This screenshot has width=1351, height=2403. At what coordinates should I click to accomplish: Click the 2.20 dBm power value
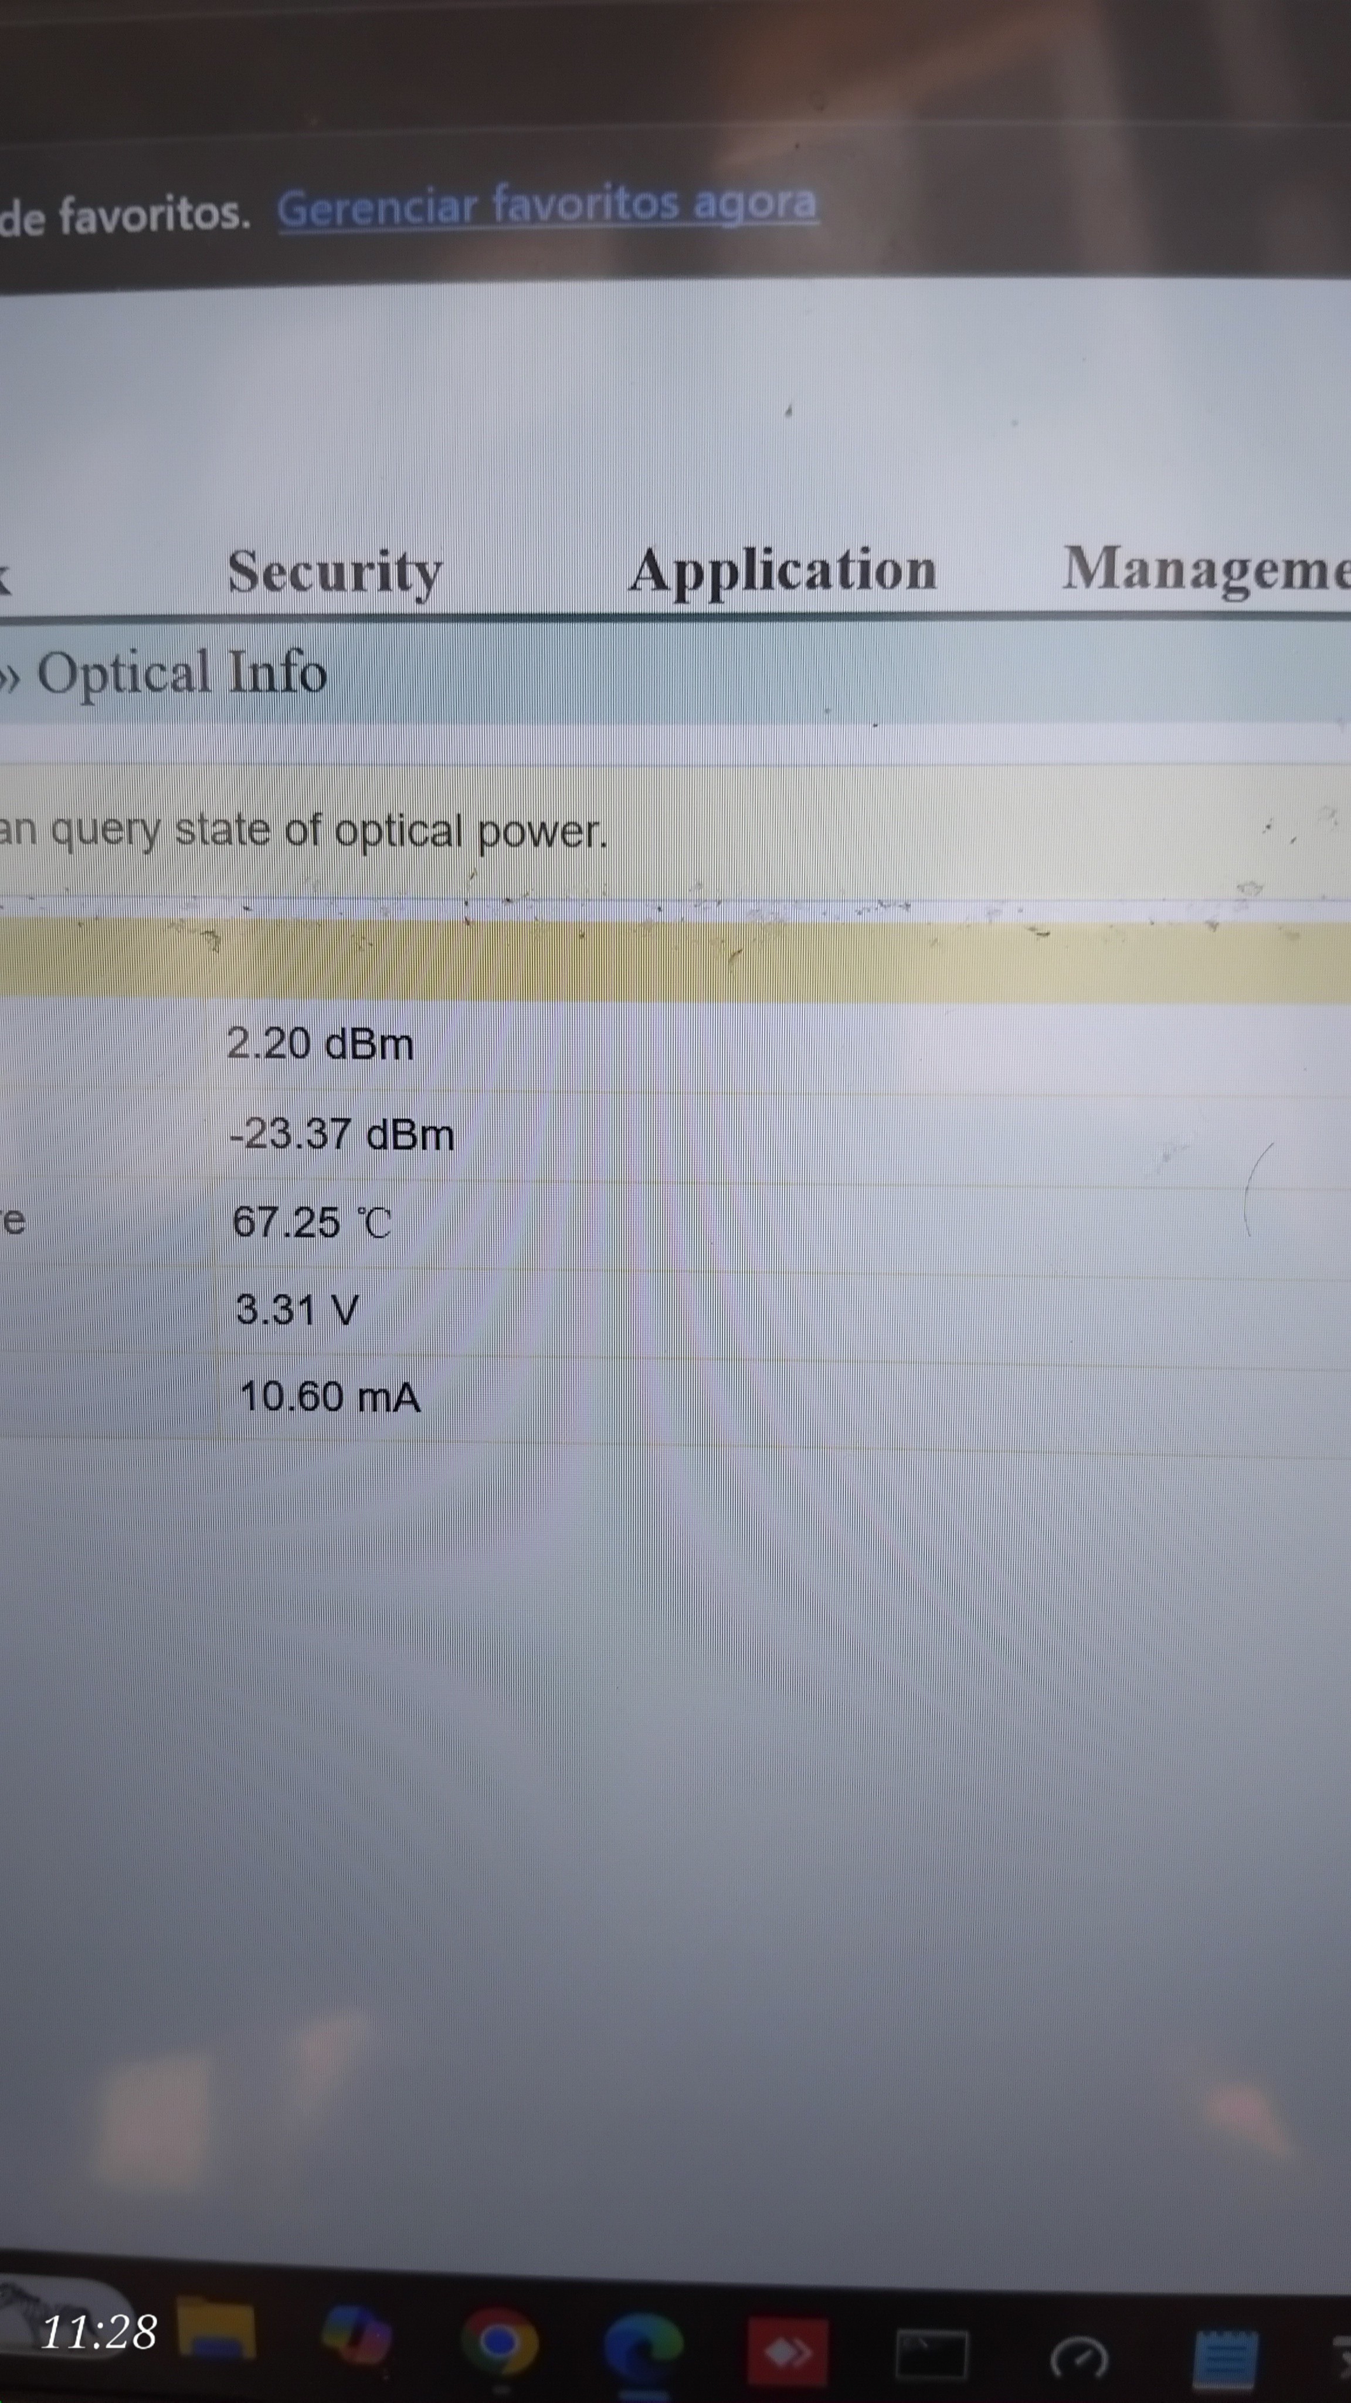320,1044
